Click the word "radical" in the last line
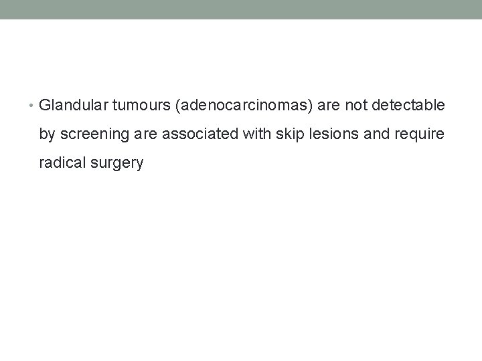Screen dimensions: 482x361 click(x=62, y=163)
